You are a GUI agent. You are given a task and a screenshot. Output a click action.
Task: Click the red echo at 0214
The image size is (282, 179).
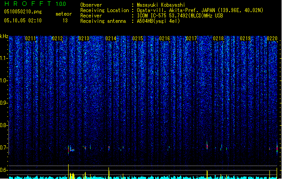click(109, 148)
